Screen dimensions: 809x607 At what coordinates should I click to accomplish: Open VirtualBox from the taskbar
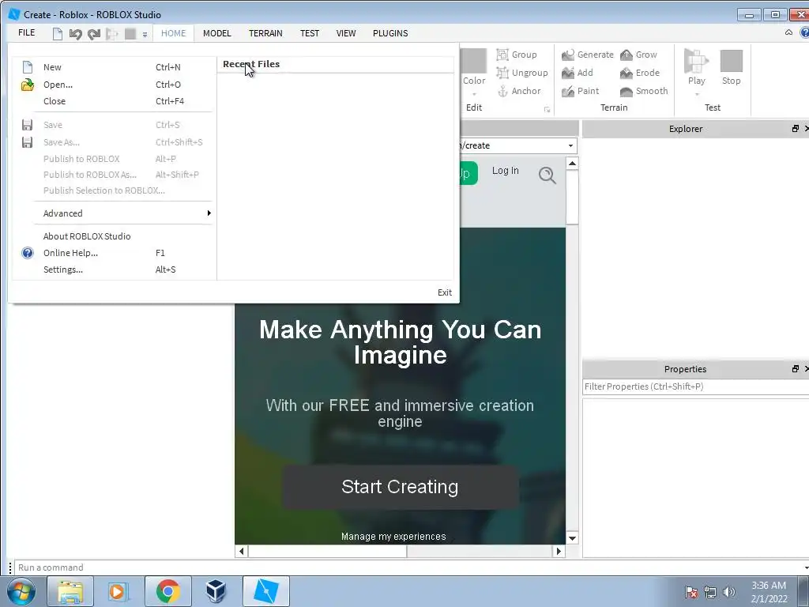(216, 591)
